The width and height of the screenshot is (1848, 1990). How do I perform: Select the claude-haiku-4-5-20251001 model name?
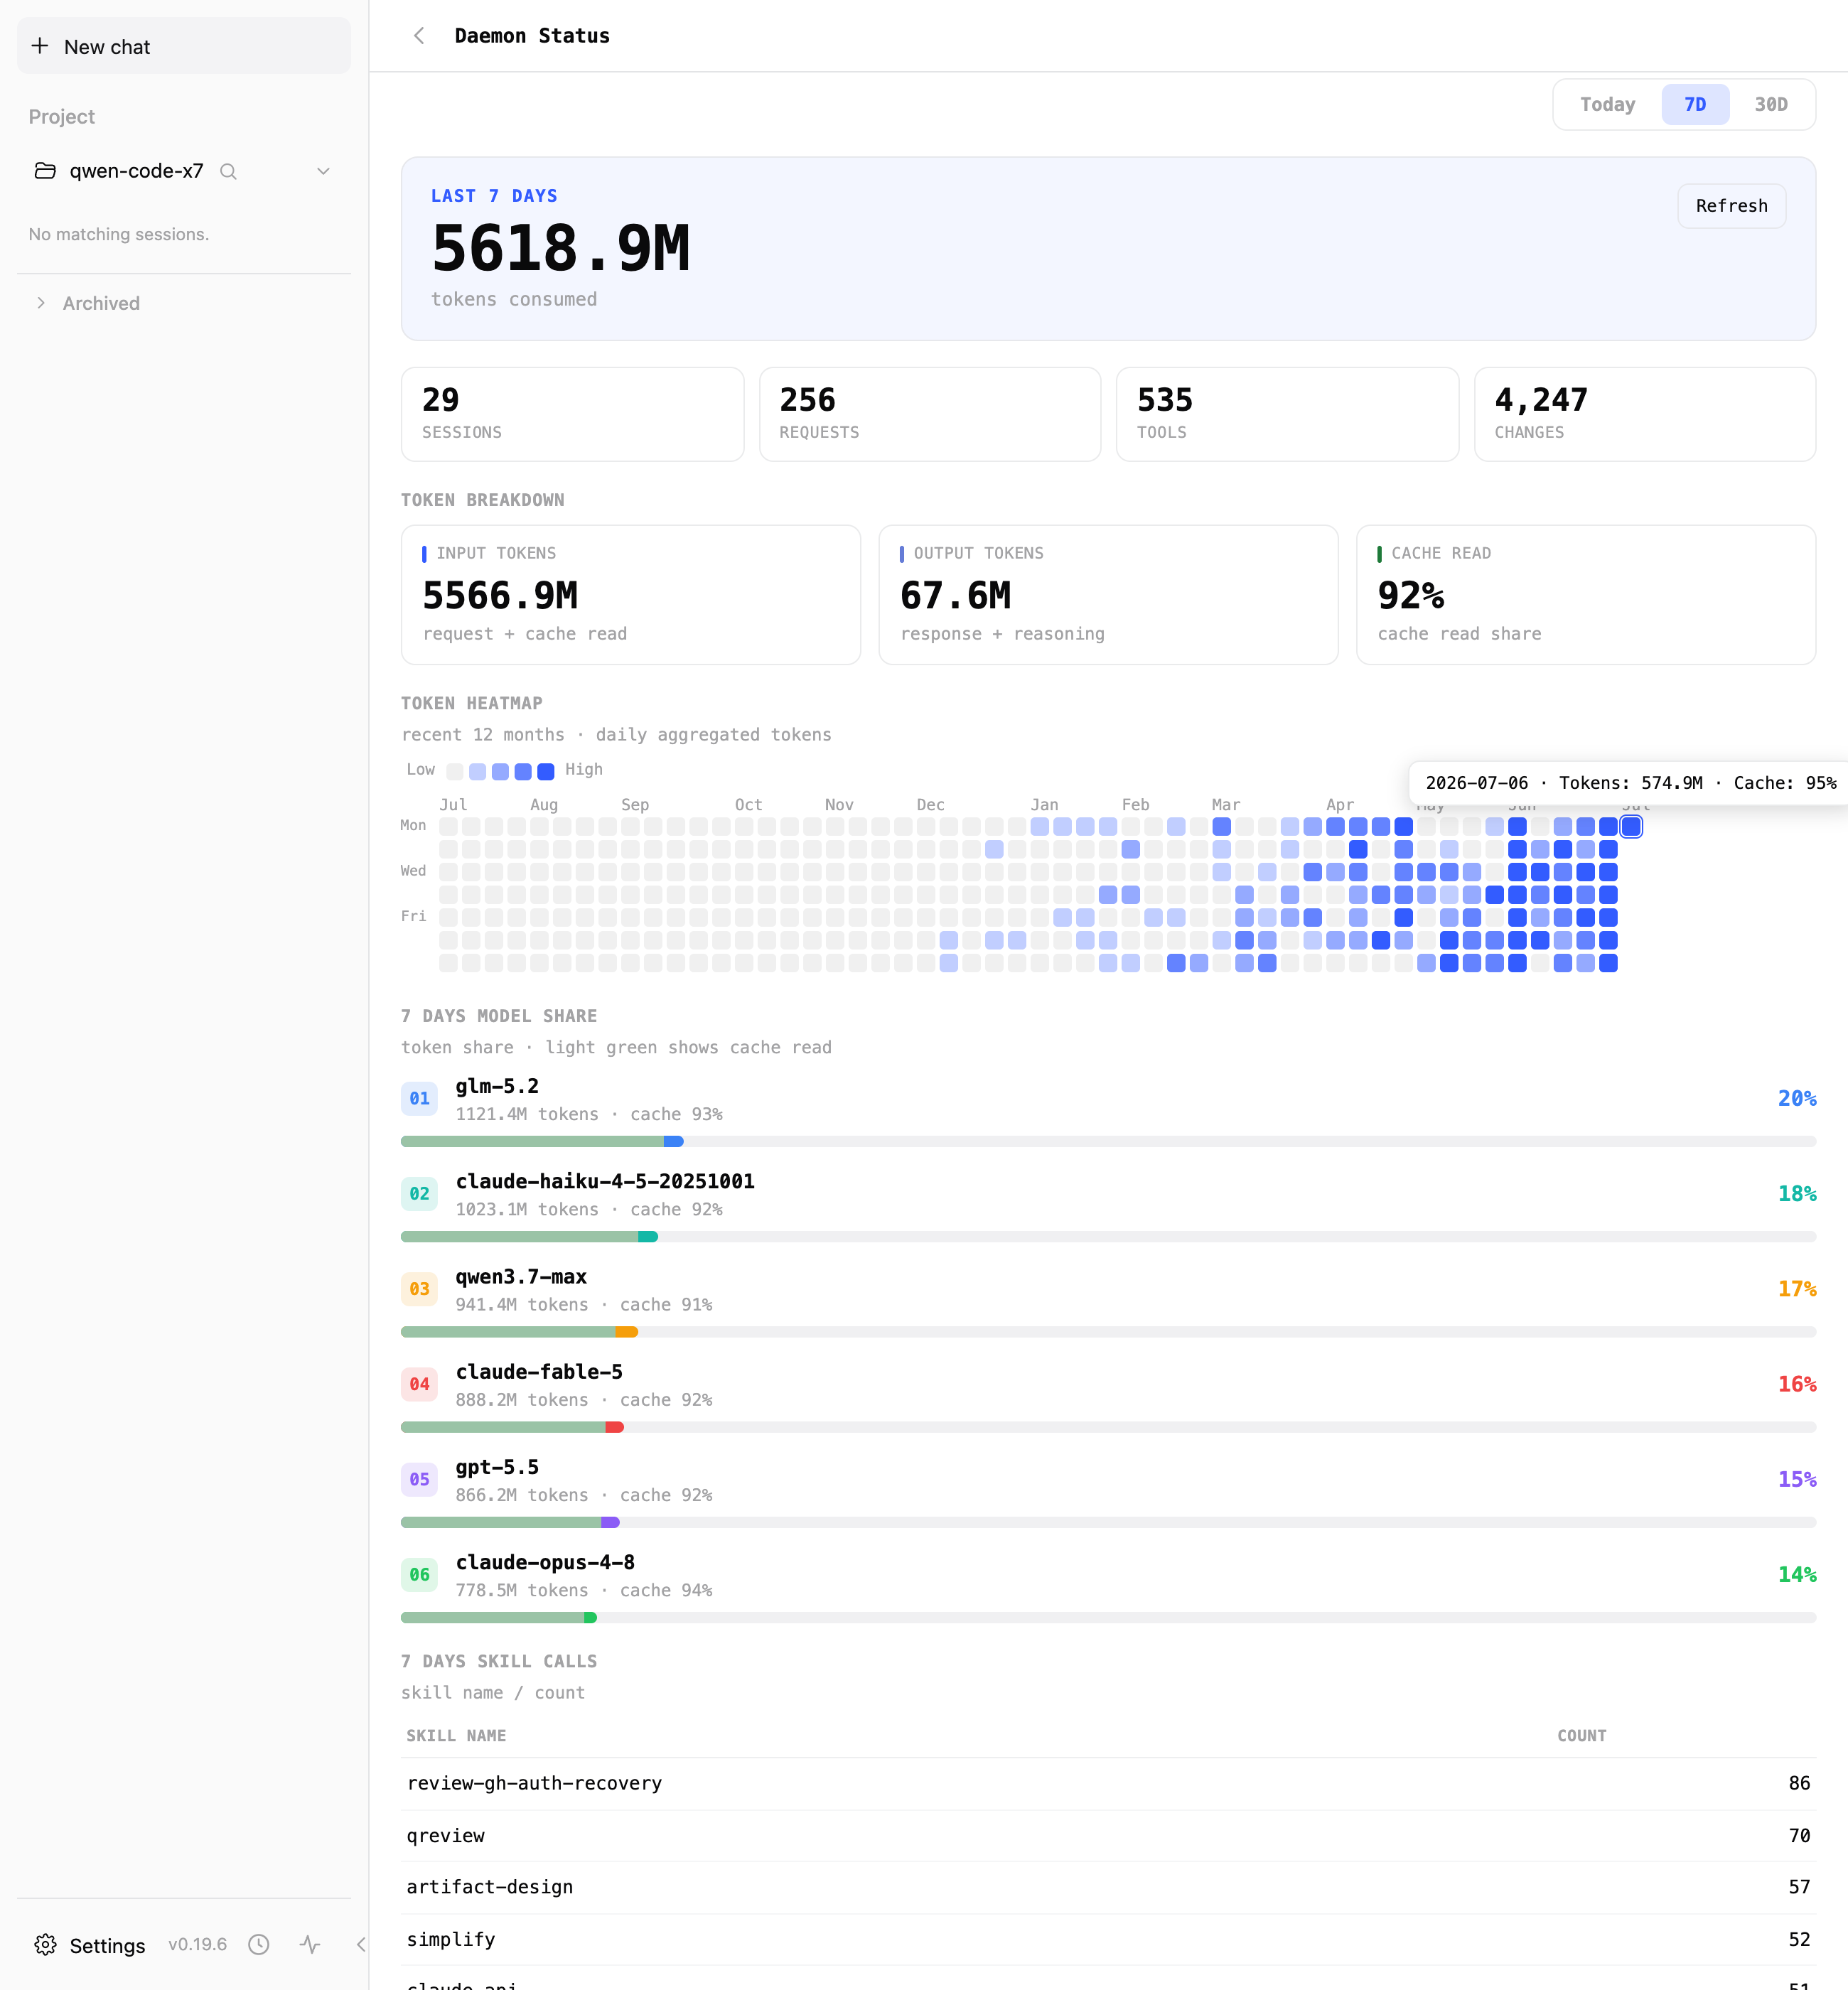coord(605,1181)
